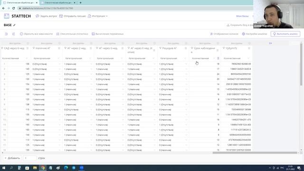Screen dimensions: 304x171
Task: Open 'Описательная статистика'
Action: 72,34
